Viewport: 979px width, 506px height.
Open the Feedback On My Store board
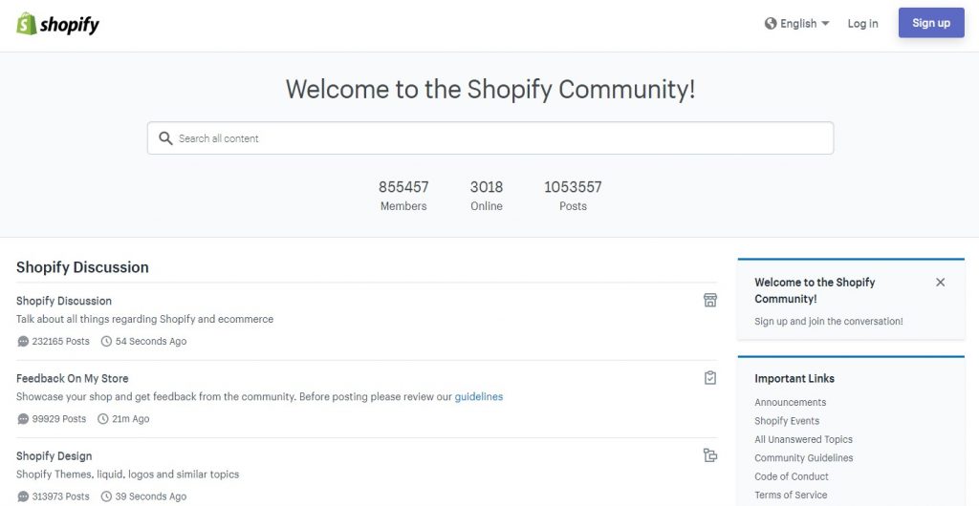pos(72,378)
